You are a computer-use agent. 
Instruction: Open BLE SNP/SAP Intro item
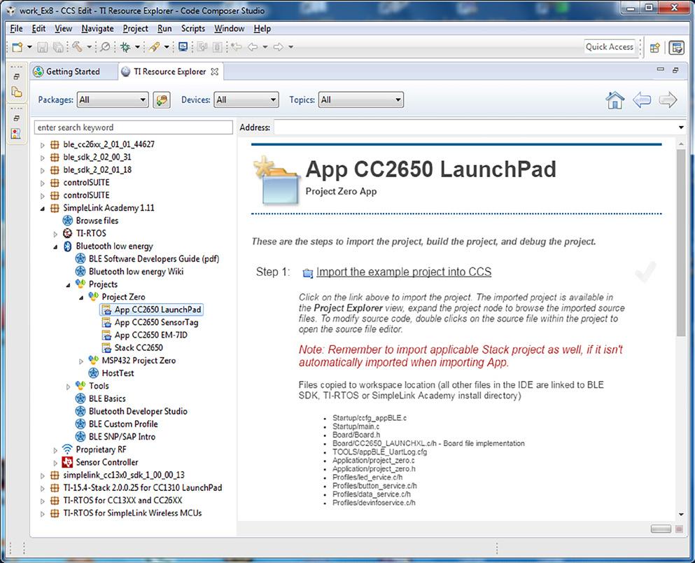point(122,437)
